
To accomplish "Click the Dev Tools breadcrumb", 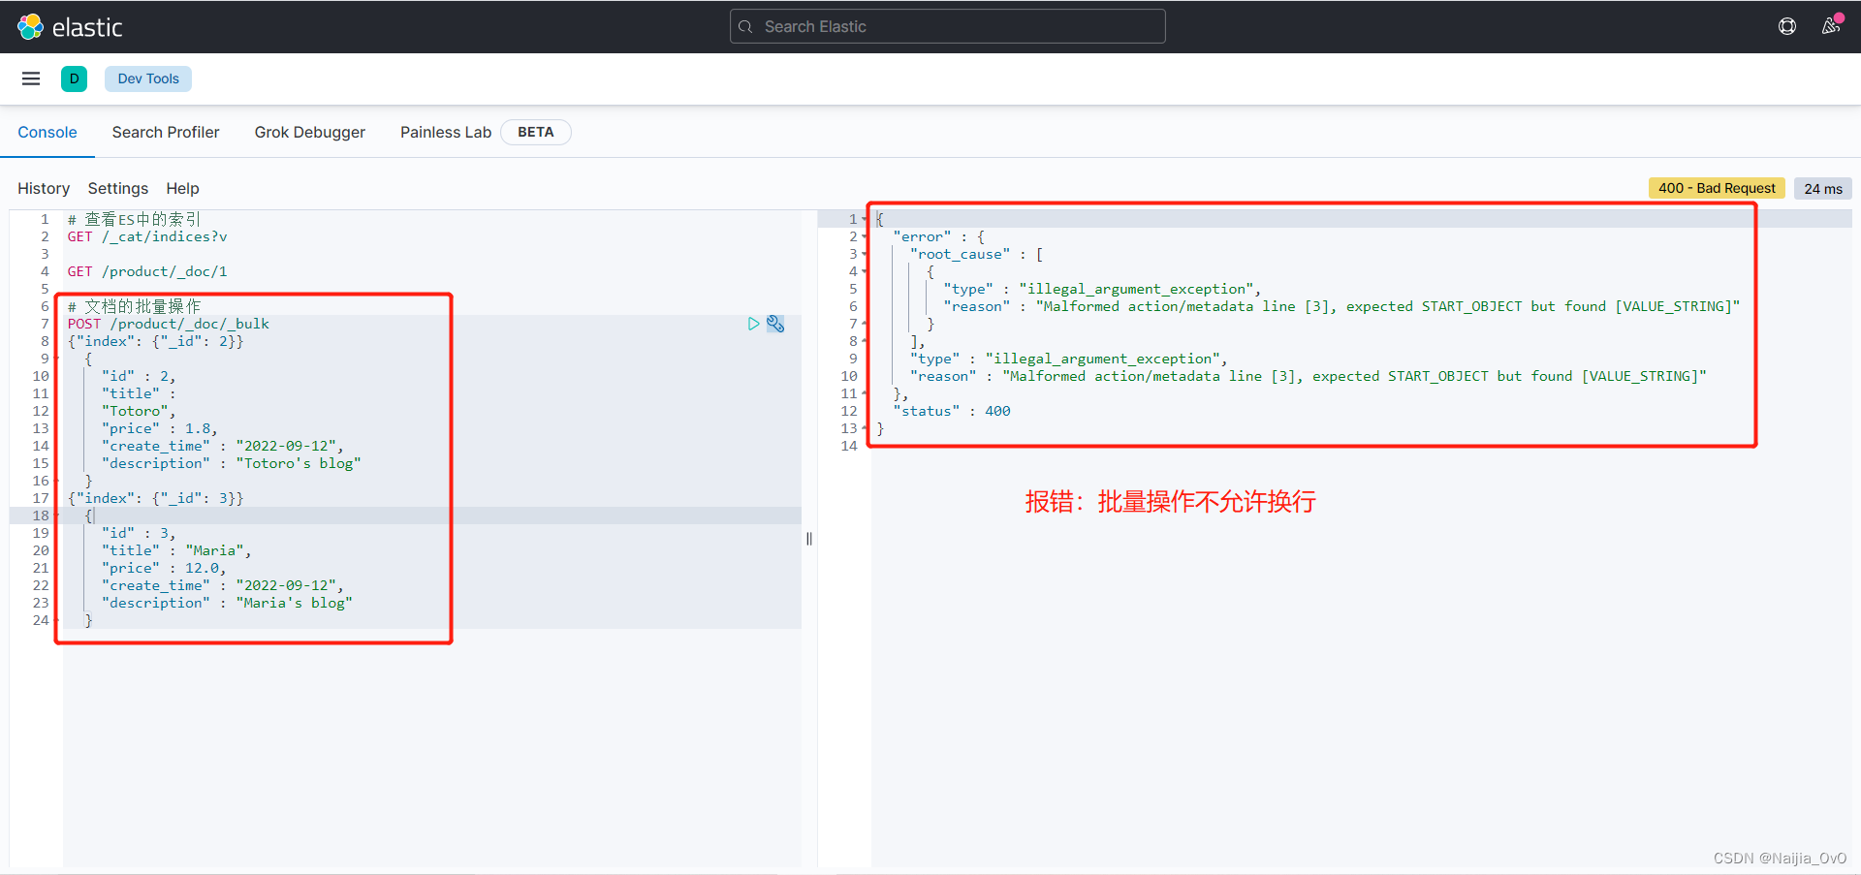I will [x=148, y=78].
